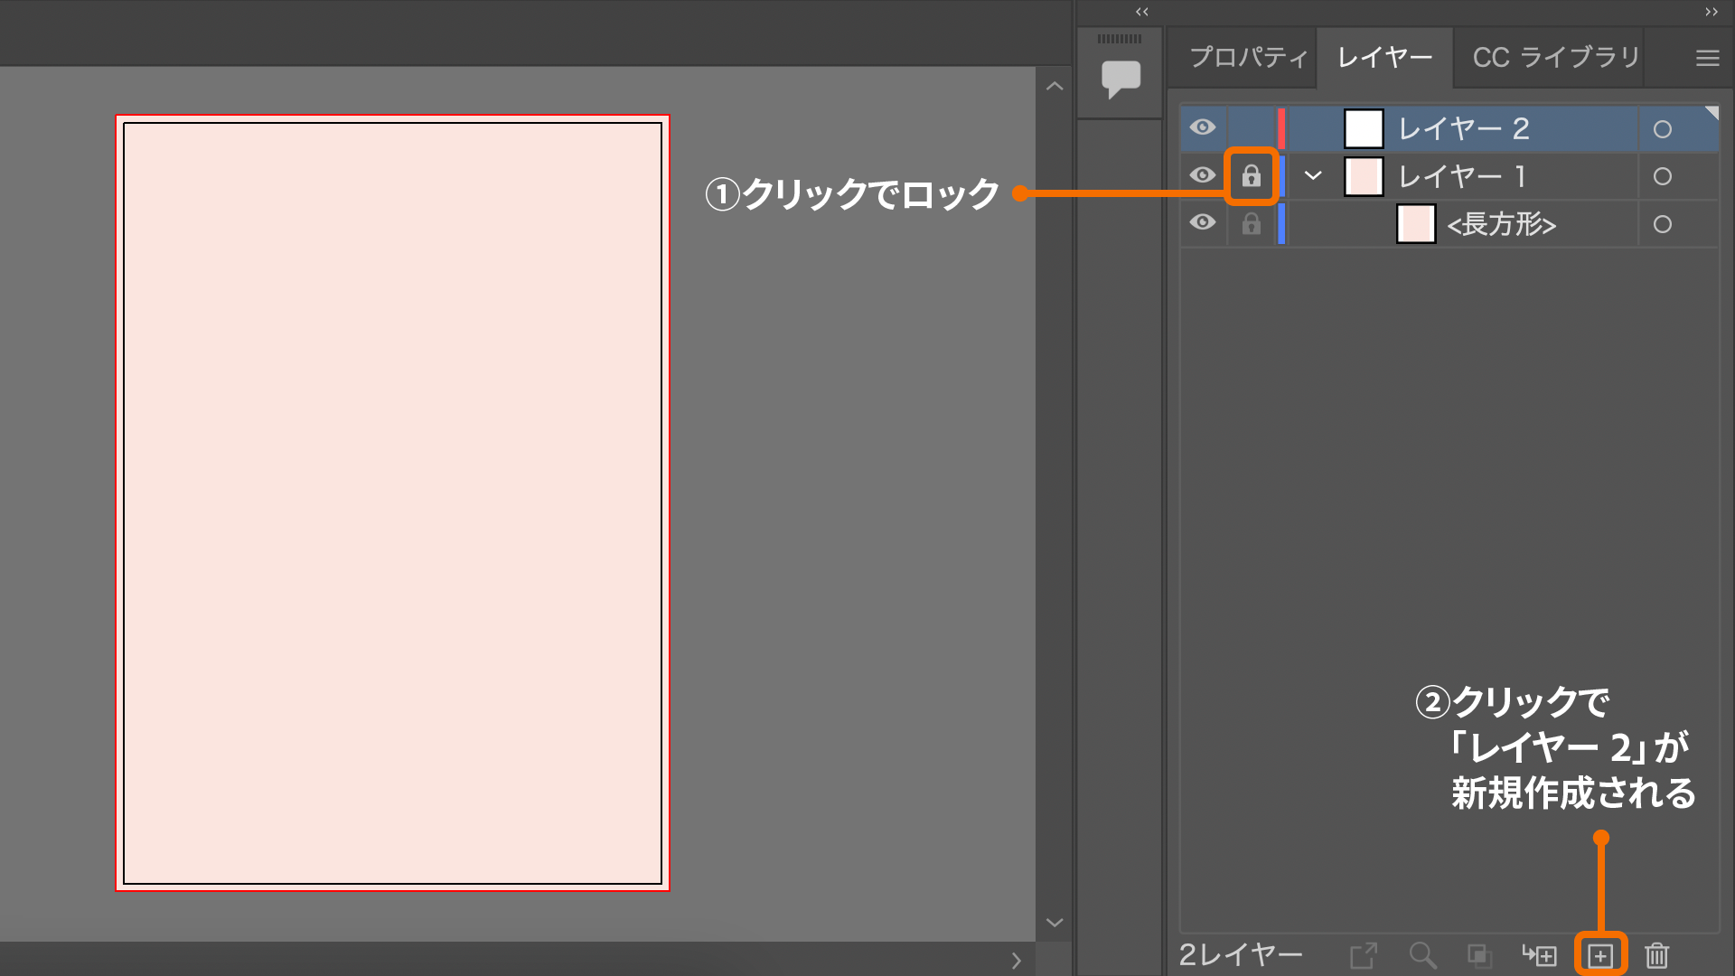Viewport: 1735px width, 976px height.
Task: Click the trash icon to delete selection
Action: (x=1656, y=955)
